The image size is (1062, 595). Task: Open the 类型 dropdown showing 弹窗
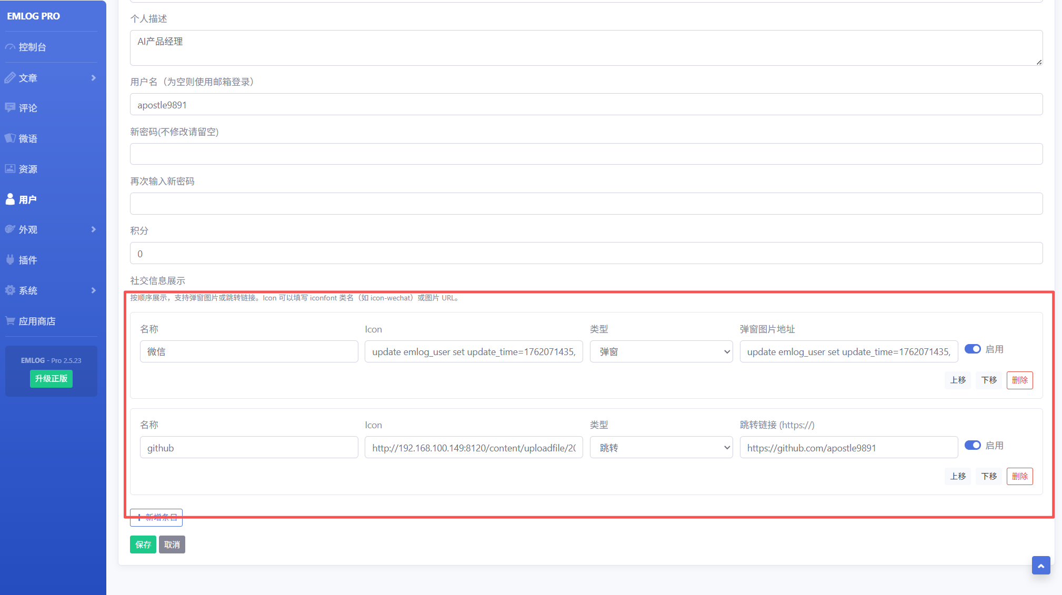tap(661, 352)
